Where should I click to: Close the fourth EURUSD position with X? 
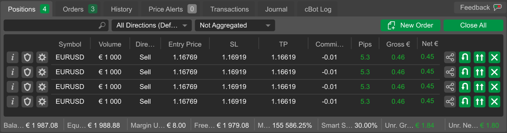coord(494,102)
